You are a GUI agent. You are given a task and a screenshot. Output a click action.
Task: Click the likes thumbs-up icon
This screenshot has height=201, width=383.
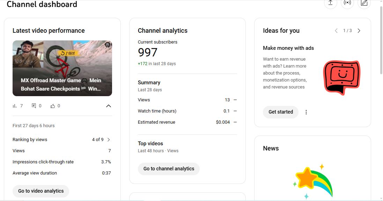click(52, 106)
